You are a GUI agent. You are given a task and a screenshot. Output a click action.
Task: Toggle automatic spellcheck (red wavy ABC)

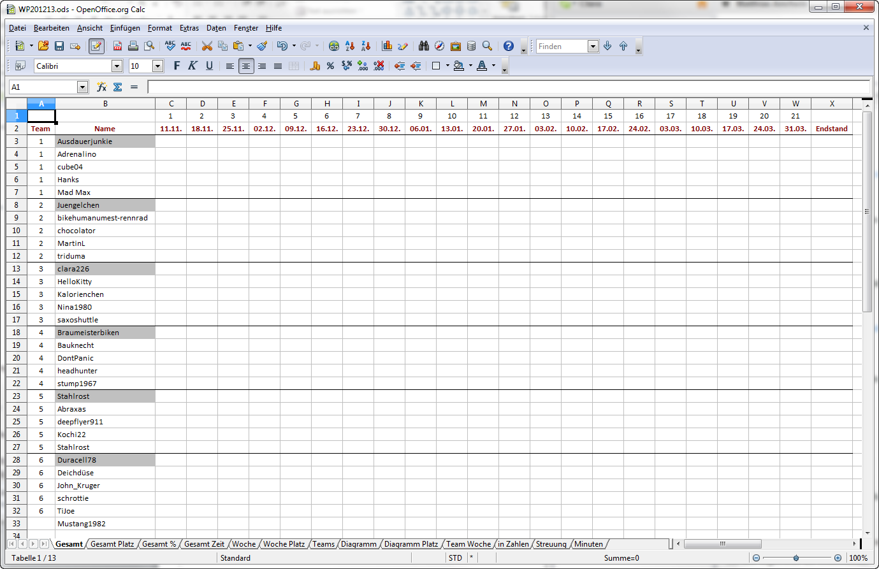click(x=186, y=46)
